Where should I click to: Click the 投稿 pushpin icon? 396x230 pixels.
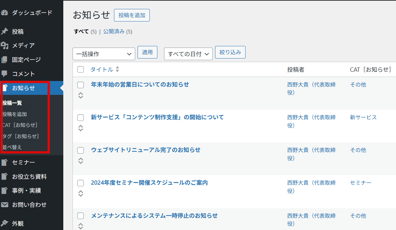click(4, 32)
